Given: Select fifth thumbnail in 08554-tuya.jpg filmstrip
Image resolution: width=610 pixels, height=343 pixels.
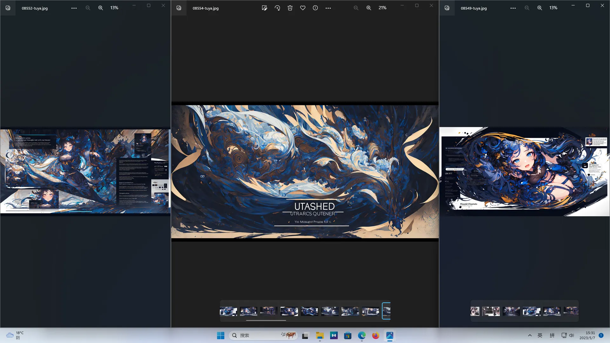Looking at the screenshot, I should (309, 311).
